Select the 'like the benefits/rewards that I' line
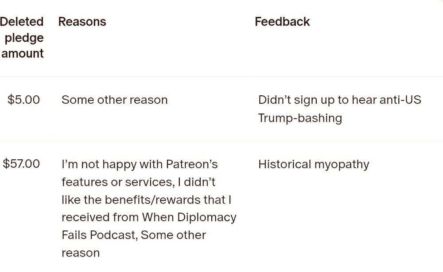443x272 pixels. point(146,200)
